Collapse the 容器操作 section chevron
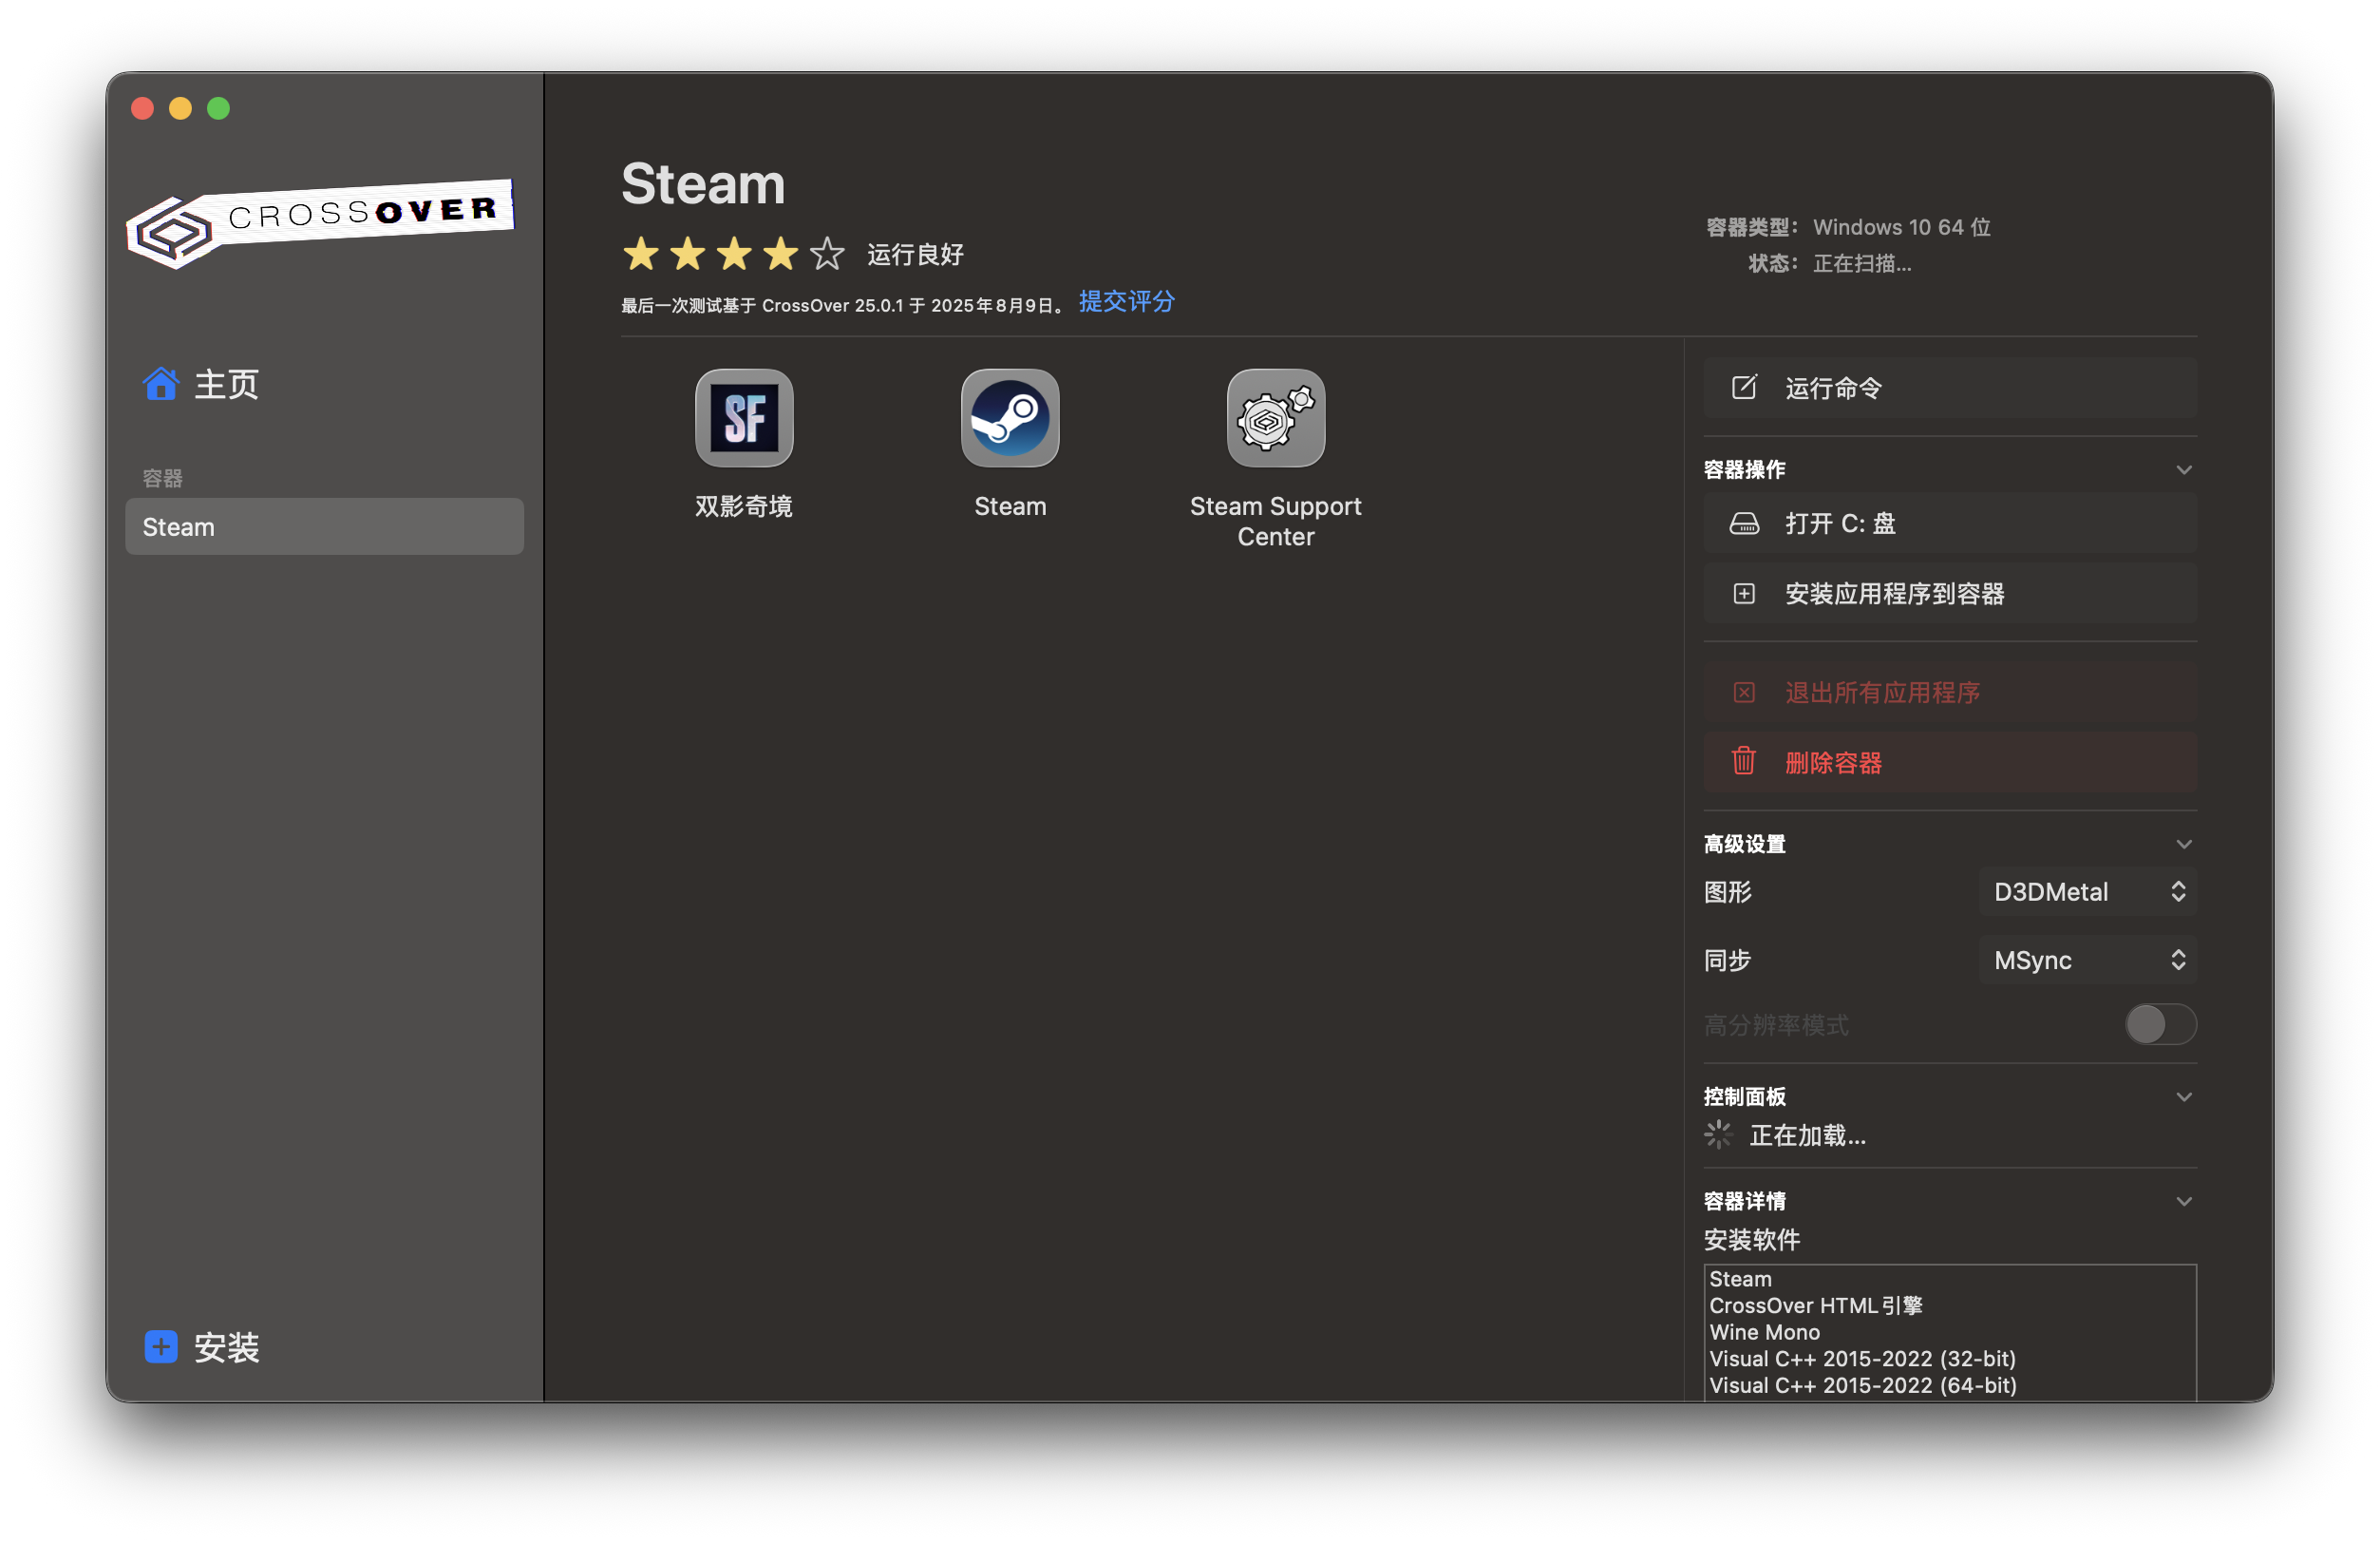The image size is (2380, 1543). (2184, 469)
